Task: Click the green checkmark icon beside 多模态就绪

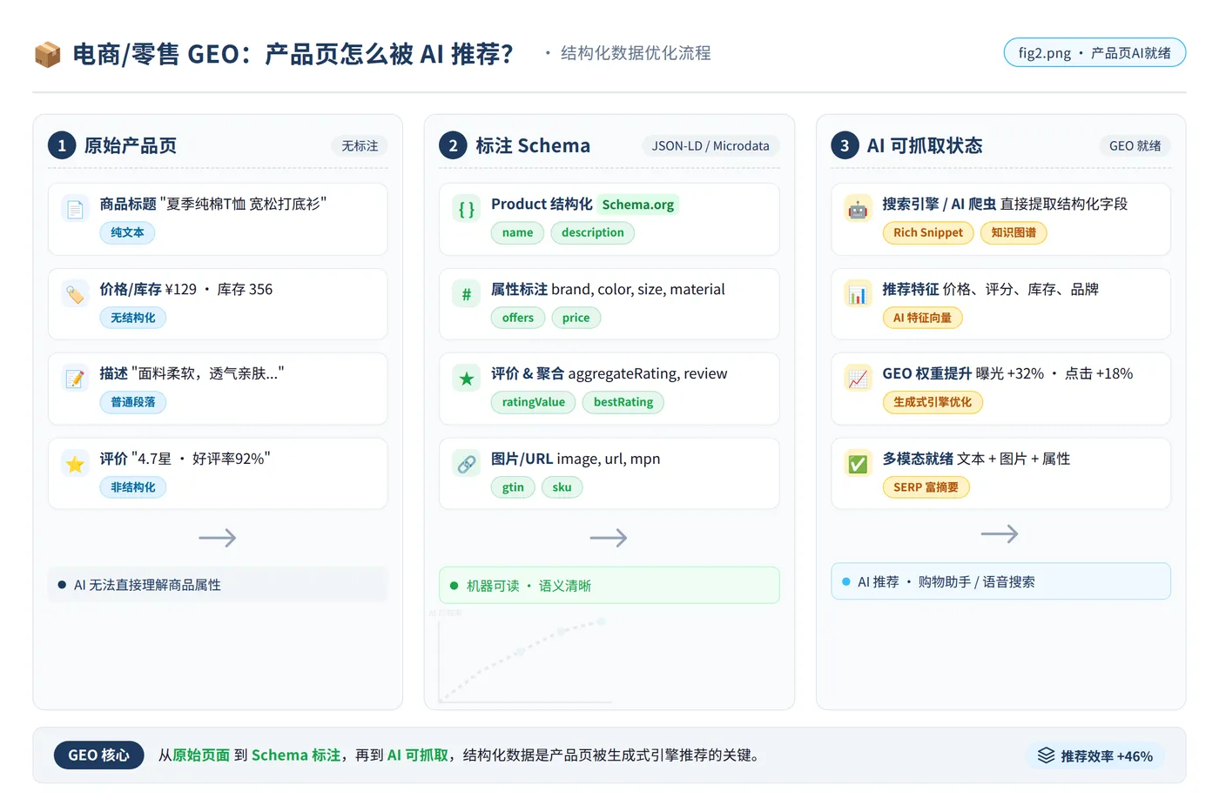Action: (x=859, y=465)
